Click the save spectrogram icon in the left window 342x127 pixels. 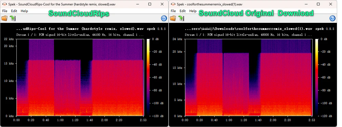pyautogui.click(x=13, y=18)
